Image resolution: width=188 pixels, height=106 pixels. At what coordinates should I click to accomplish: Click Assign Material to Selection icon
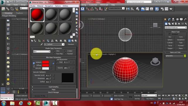[x=39, y=41]
